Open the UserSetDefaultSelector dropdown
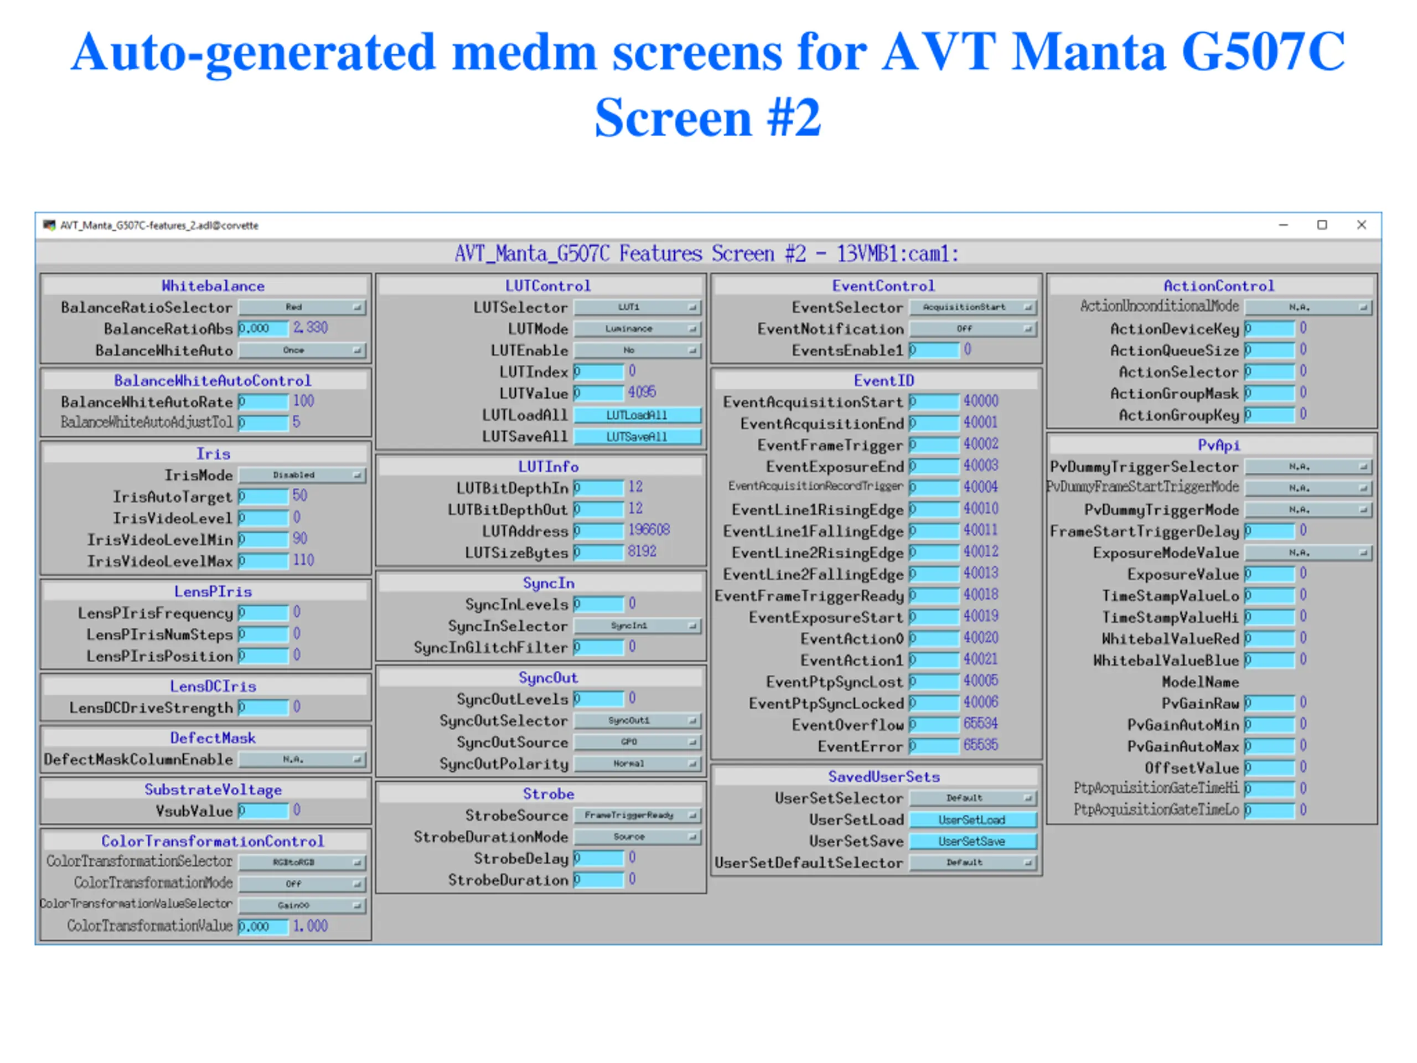Viewport: 1417px width, 1063px height. (x=973, y=863)
